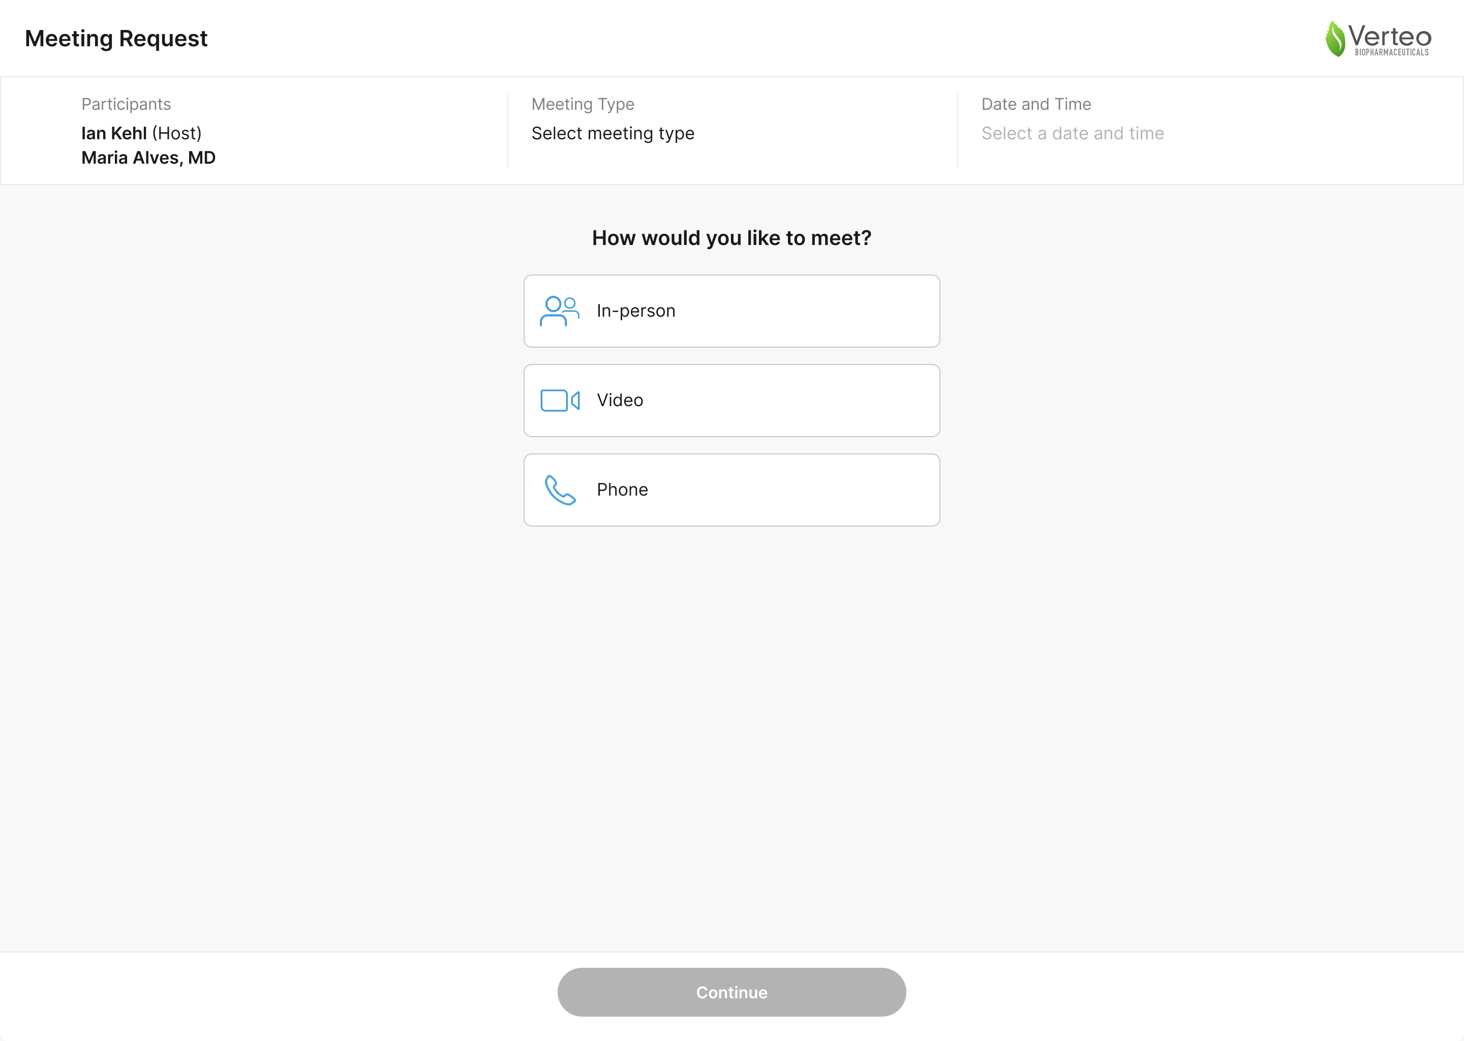Open the 'Select a date and time' step

(1073, 133)
